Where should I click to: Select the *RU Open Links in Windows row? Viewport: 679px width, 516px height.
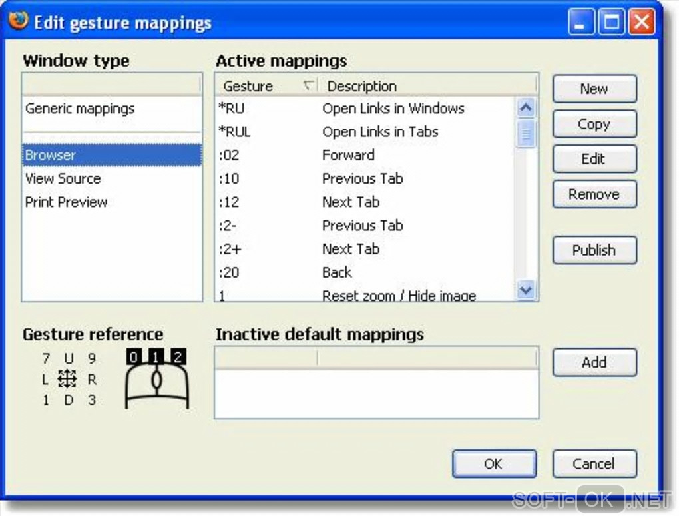365,109
